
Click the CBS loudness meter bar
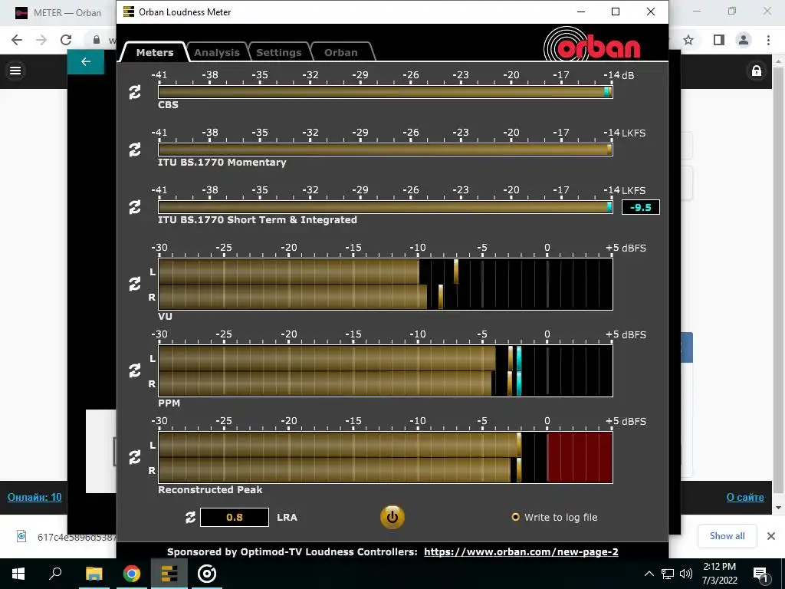pos(386,92)
